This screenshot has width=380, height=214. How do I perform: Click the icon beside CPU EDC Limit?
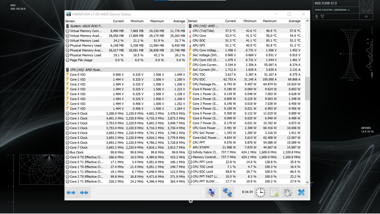point(190,171)
